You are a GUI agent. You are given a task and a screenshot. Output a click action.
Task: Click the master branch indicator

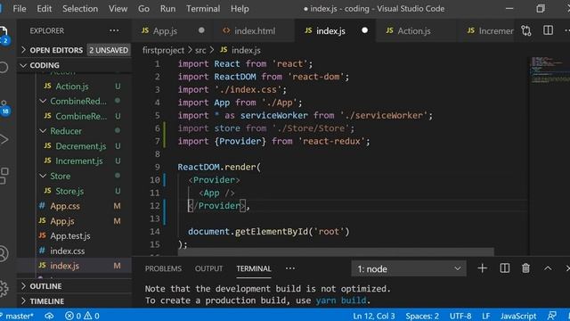coord(18,316)
